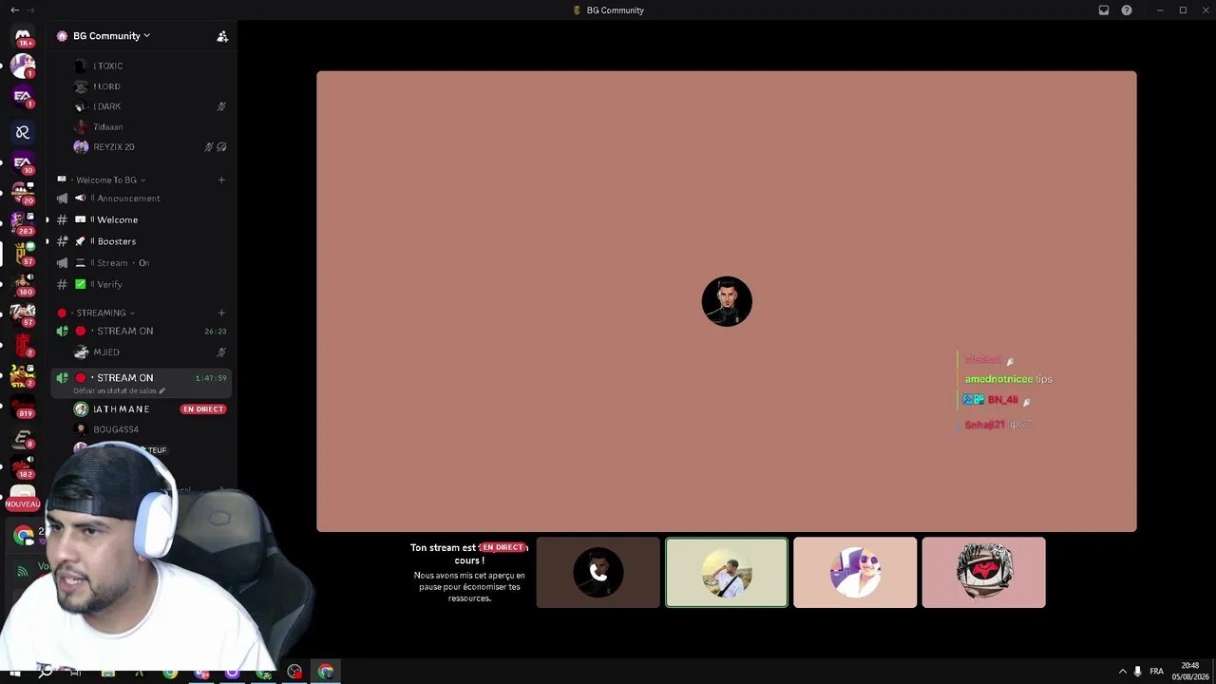Open the server with badge 283
The height and width of the screenshot is (684, 1216).
(x=23, y=222)
